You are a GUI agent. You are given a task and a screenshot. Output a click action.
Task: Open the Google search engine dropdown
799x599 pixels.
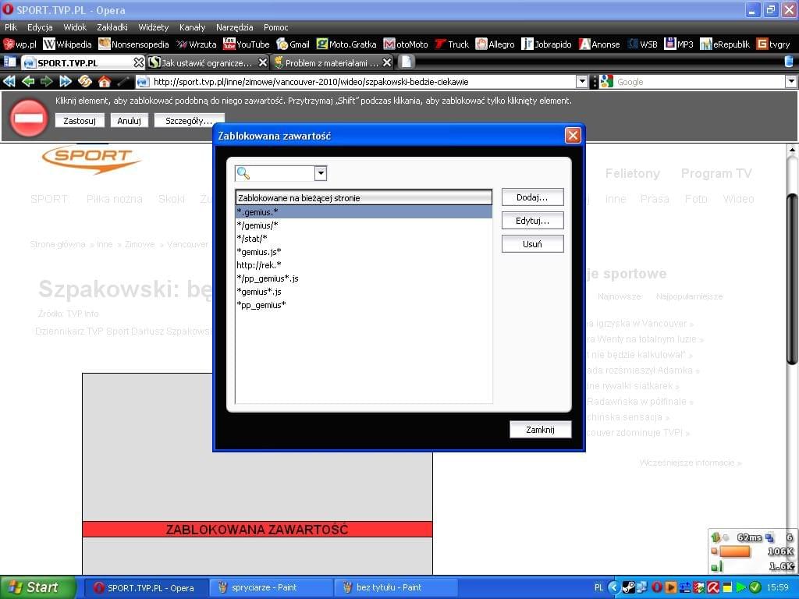(791, 81)
